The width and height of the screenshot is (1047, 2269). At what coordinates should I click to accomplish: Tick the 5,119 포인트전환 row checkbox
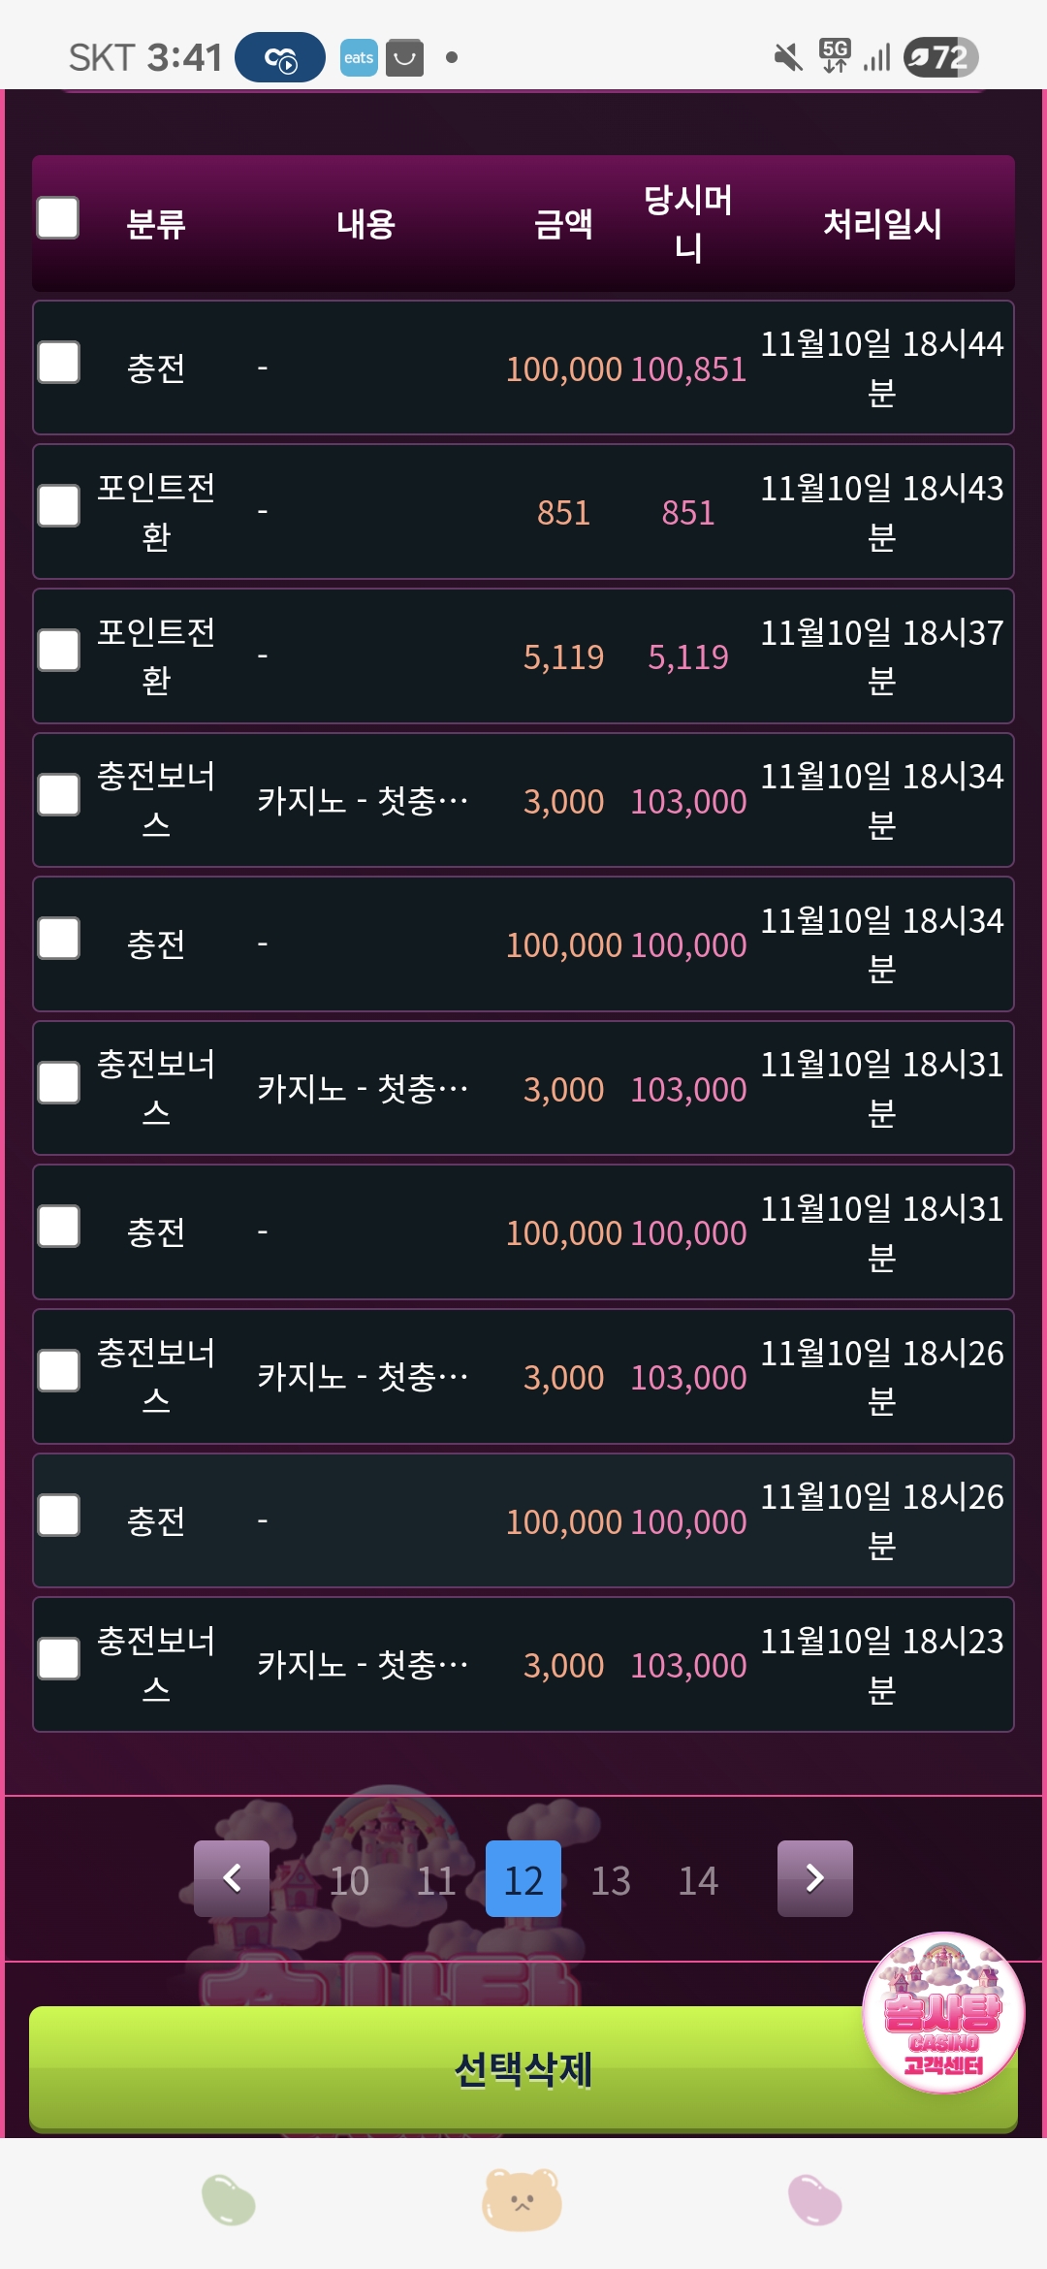pyautogui.click(x=58, y=651)
